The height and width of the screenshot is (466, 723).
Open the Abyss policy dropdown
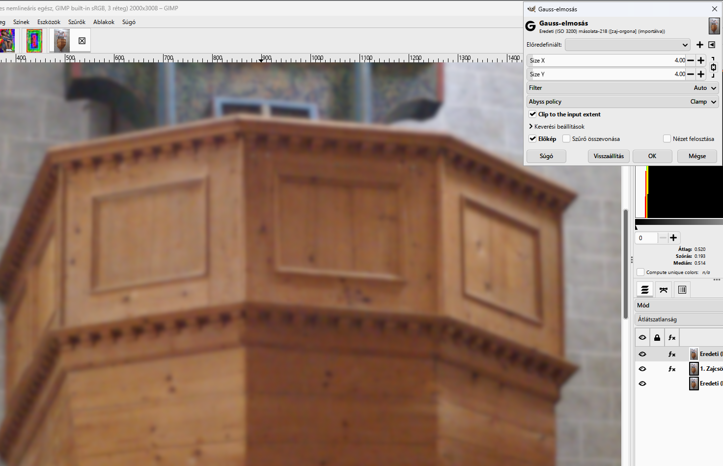[623, 102]
